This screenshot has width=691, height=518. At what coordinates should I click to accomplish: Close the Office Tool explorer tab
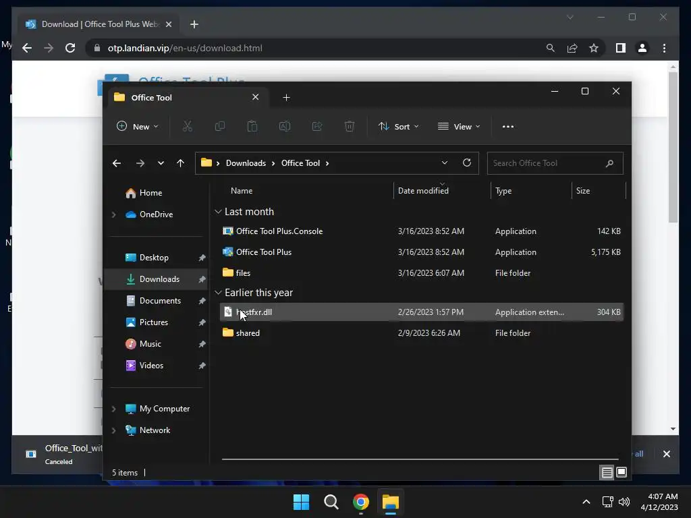(256, 97)
